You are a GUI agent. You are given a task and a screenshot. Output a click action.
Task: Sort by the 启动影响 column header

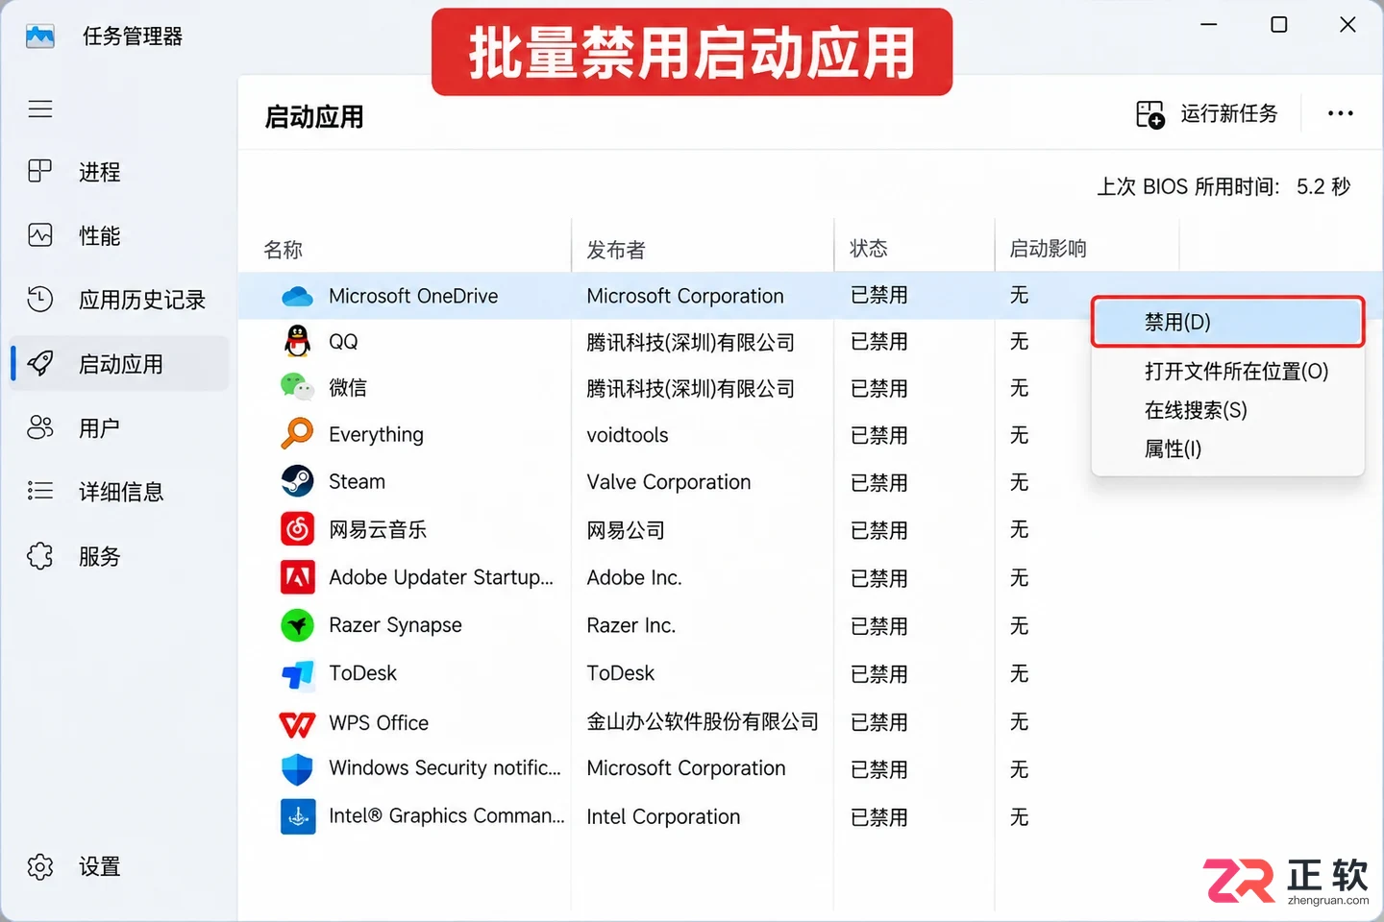tap(1048, 249)
